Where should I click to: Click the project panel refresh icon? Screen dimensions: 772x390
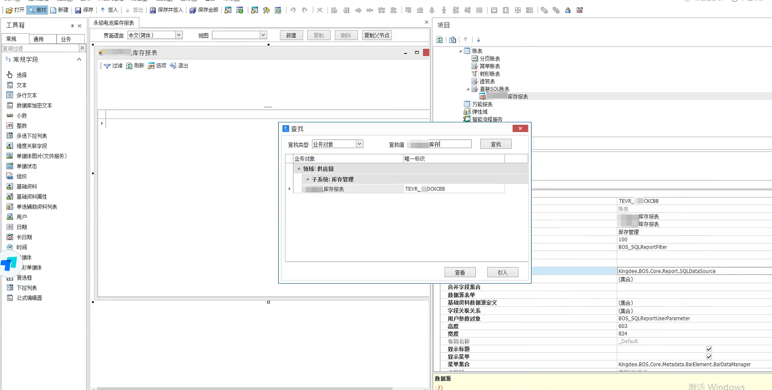point(440,40)
